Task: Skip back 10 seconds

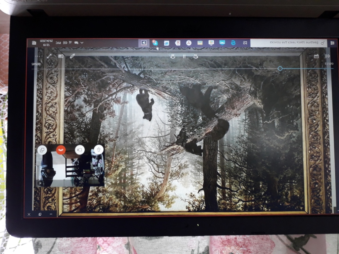Action: click(x=195, y=56)
